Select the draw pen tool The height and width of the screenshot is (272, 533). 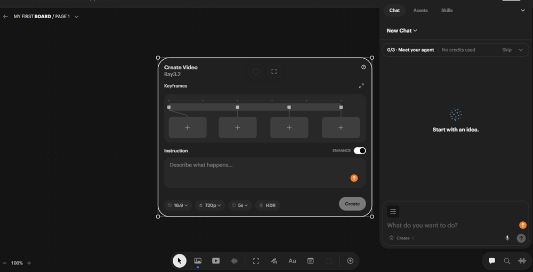click(274, 261)
